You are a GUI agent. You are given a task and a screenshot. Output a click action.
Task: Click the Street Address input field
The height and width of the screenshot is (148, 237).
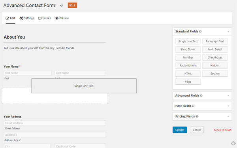pos(55,123)
